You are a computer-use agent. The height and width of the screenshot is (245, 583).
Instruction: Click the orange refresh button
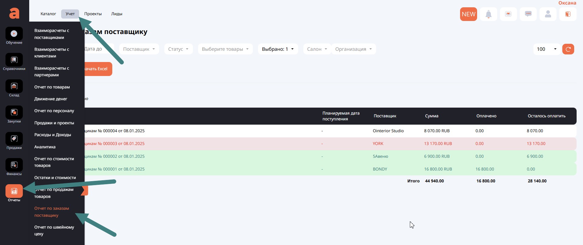click(x=568, y=49)
